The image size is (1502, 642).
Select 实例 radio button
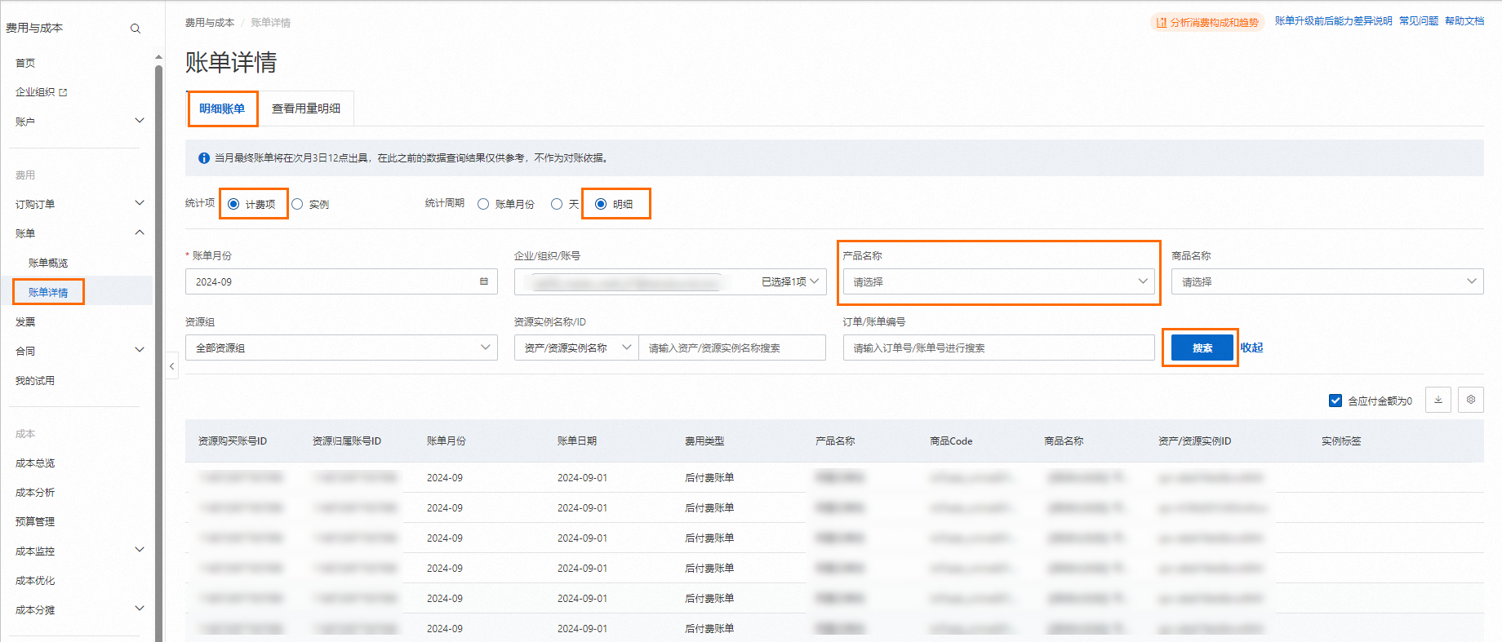tap(297, 204)
